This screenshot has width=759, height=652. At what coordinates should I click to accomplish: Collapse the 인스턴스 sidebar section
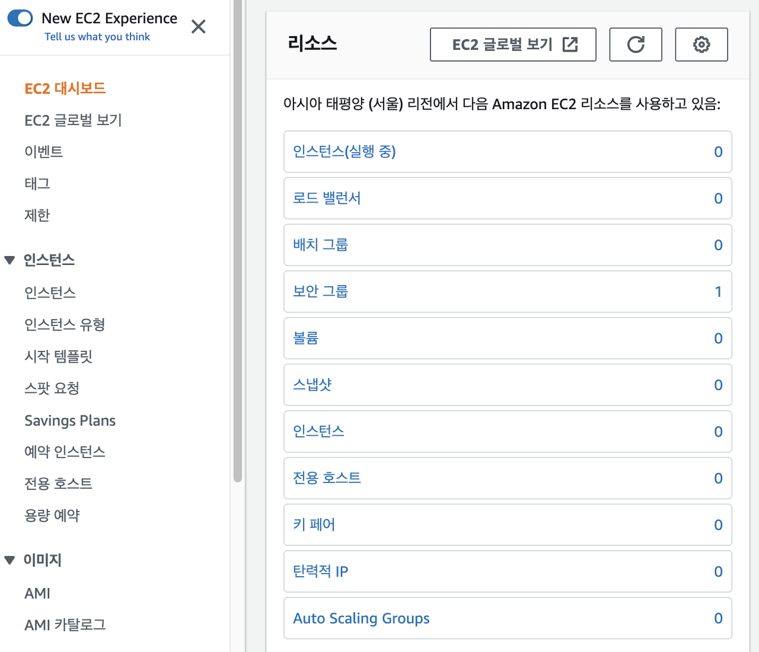point(9,260)
